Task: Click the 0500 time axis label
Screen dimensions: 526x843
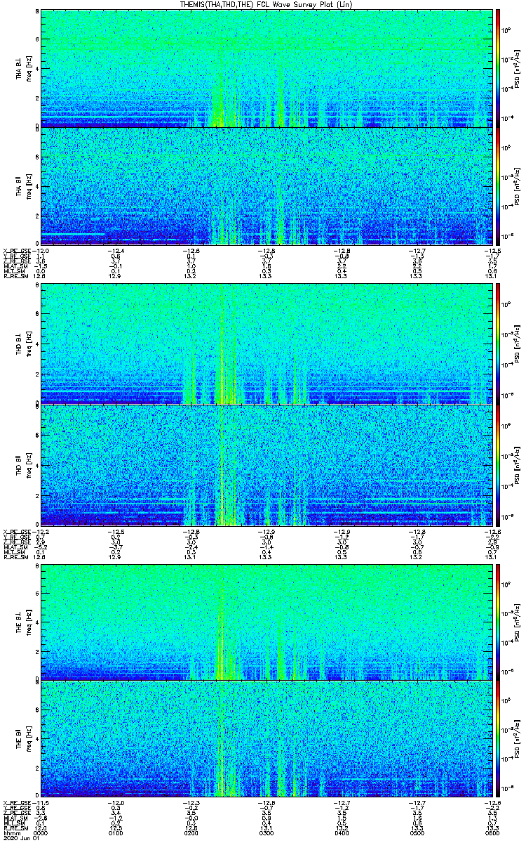Action: (x=417, y=832)
